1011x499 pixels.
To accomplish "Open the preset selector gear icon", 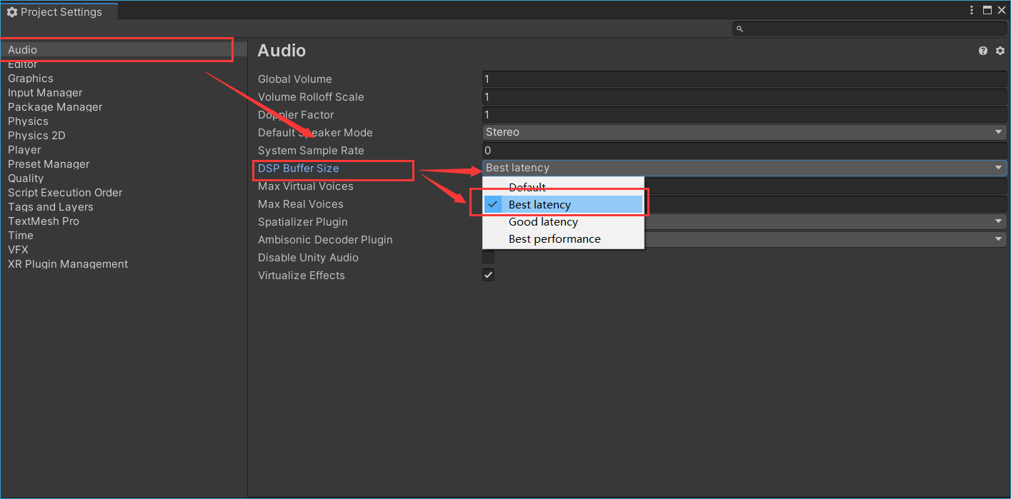I will click(x=1000, y=51).
